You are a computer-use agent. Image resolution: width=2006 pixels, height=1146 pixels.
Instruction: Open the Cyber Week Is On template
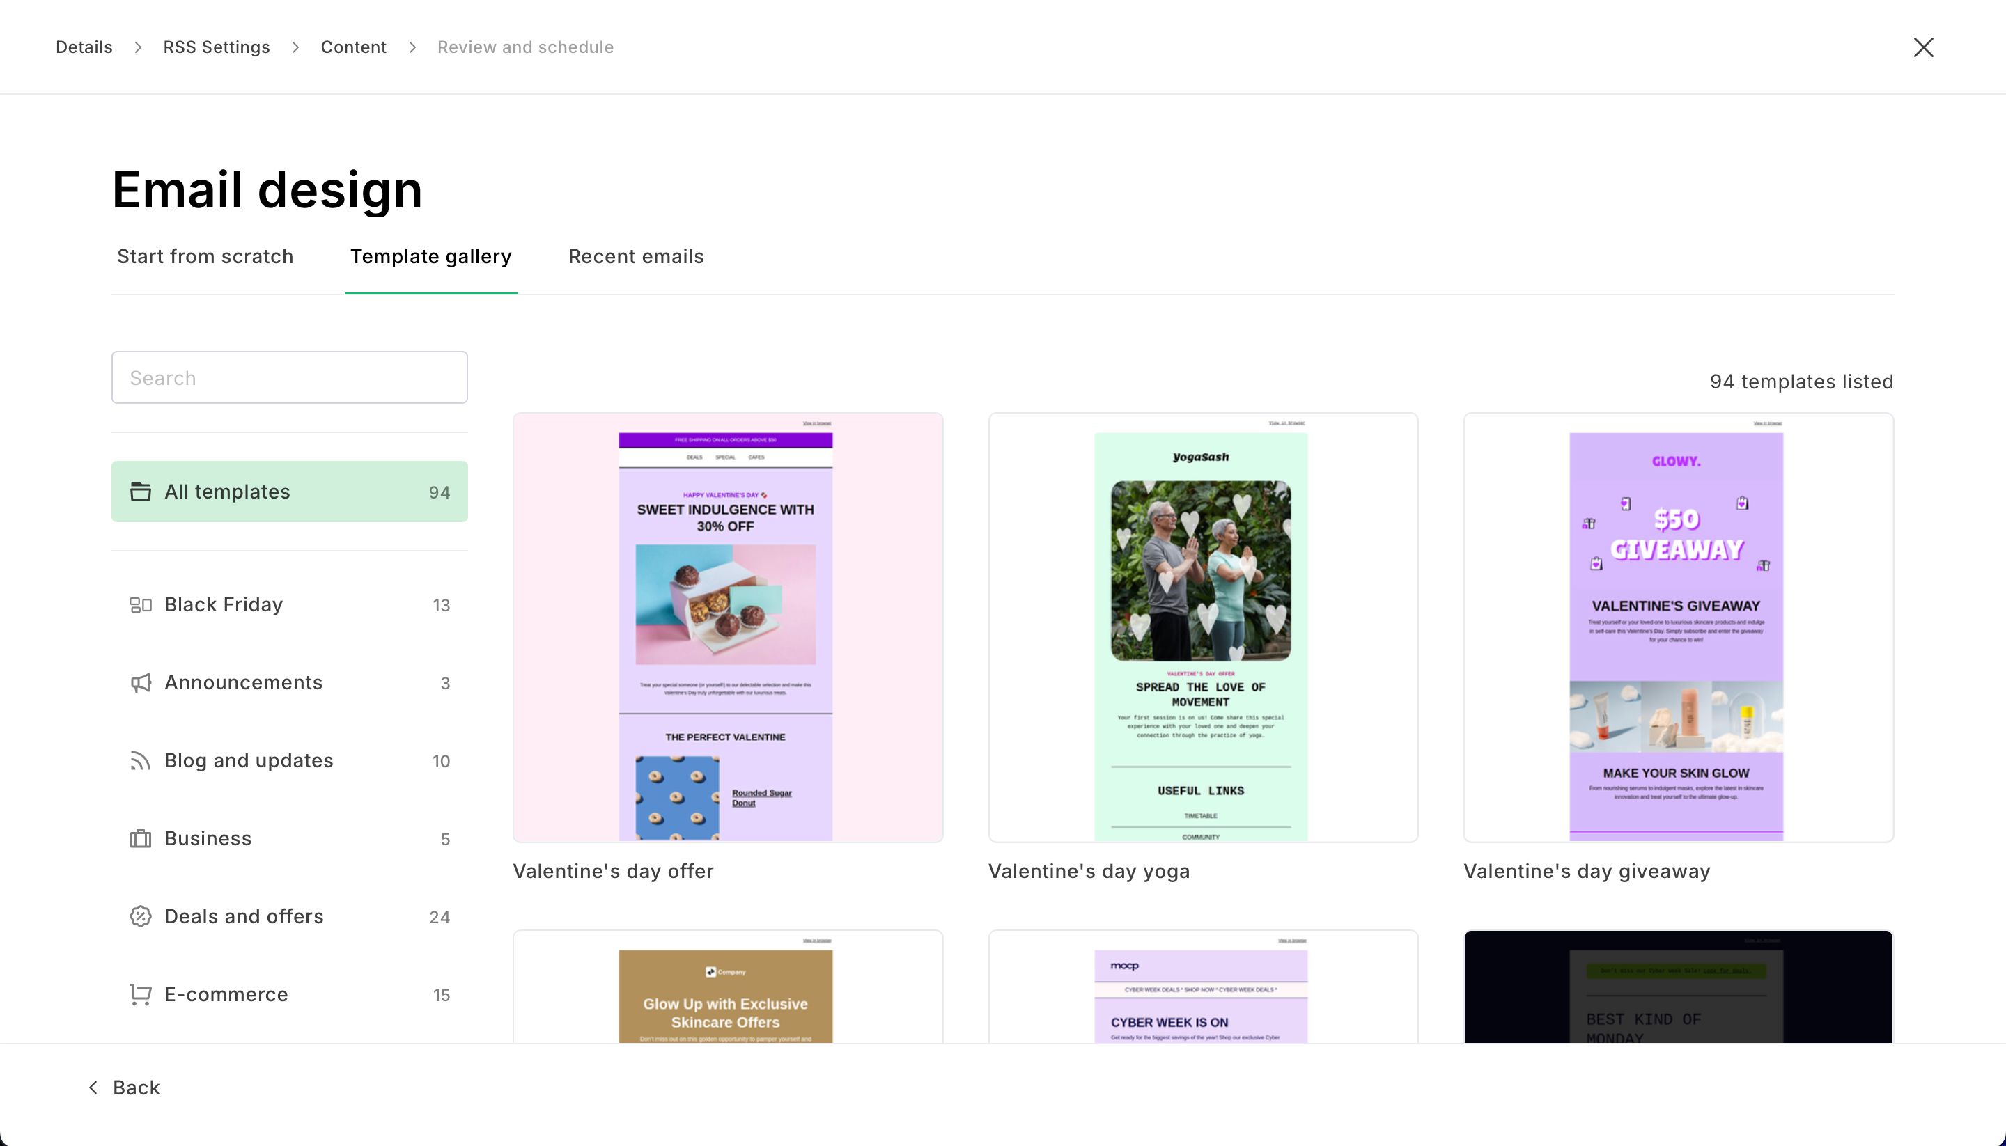1203,987
